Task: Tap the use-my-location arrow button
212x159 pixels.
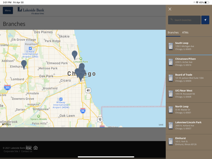Action: point(205,20)
